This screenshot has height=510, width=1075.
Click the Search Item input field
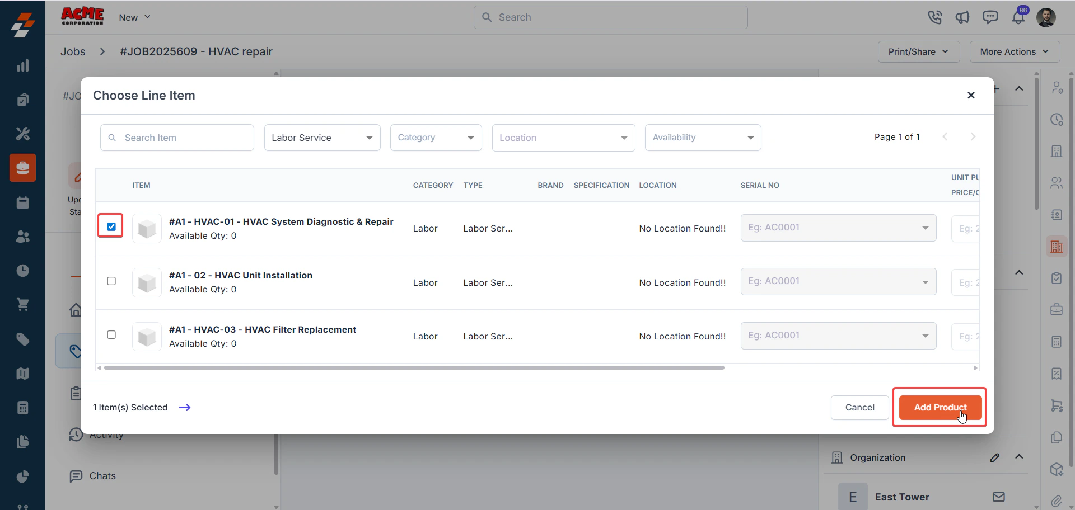(x=177, y=138)
